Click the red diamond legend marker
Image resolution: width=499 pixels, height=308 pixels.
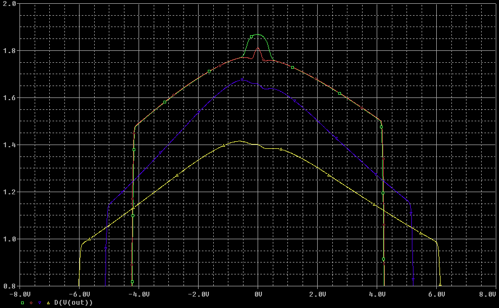click(x=31, y=303)
